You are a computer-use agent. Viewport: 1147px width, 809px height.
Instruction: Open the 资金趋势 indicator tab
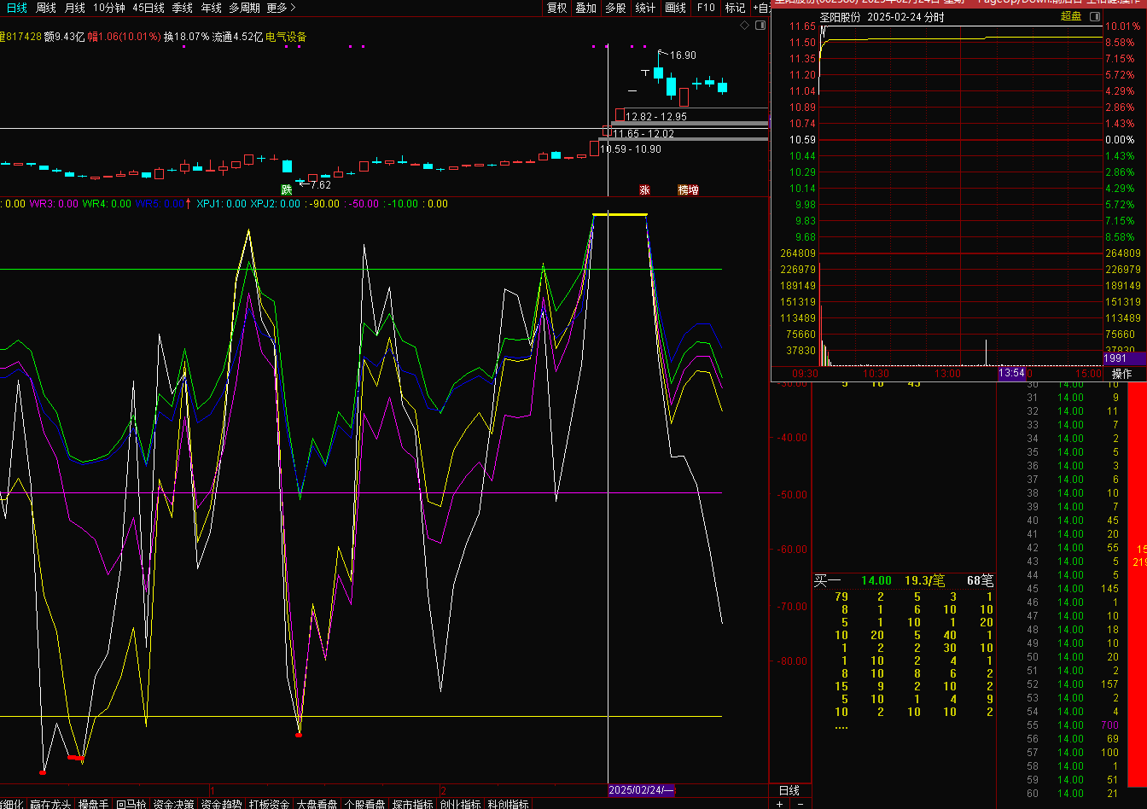222,804
